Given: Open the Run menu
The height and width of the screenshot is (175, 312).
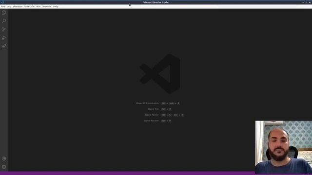Looking at the screenshot, I should tap(38, 6).
